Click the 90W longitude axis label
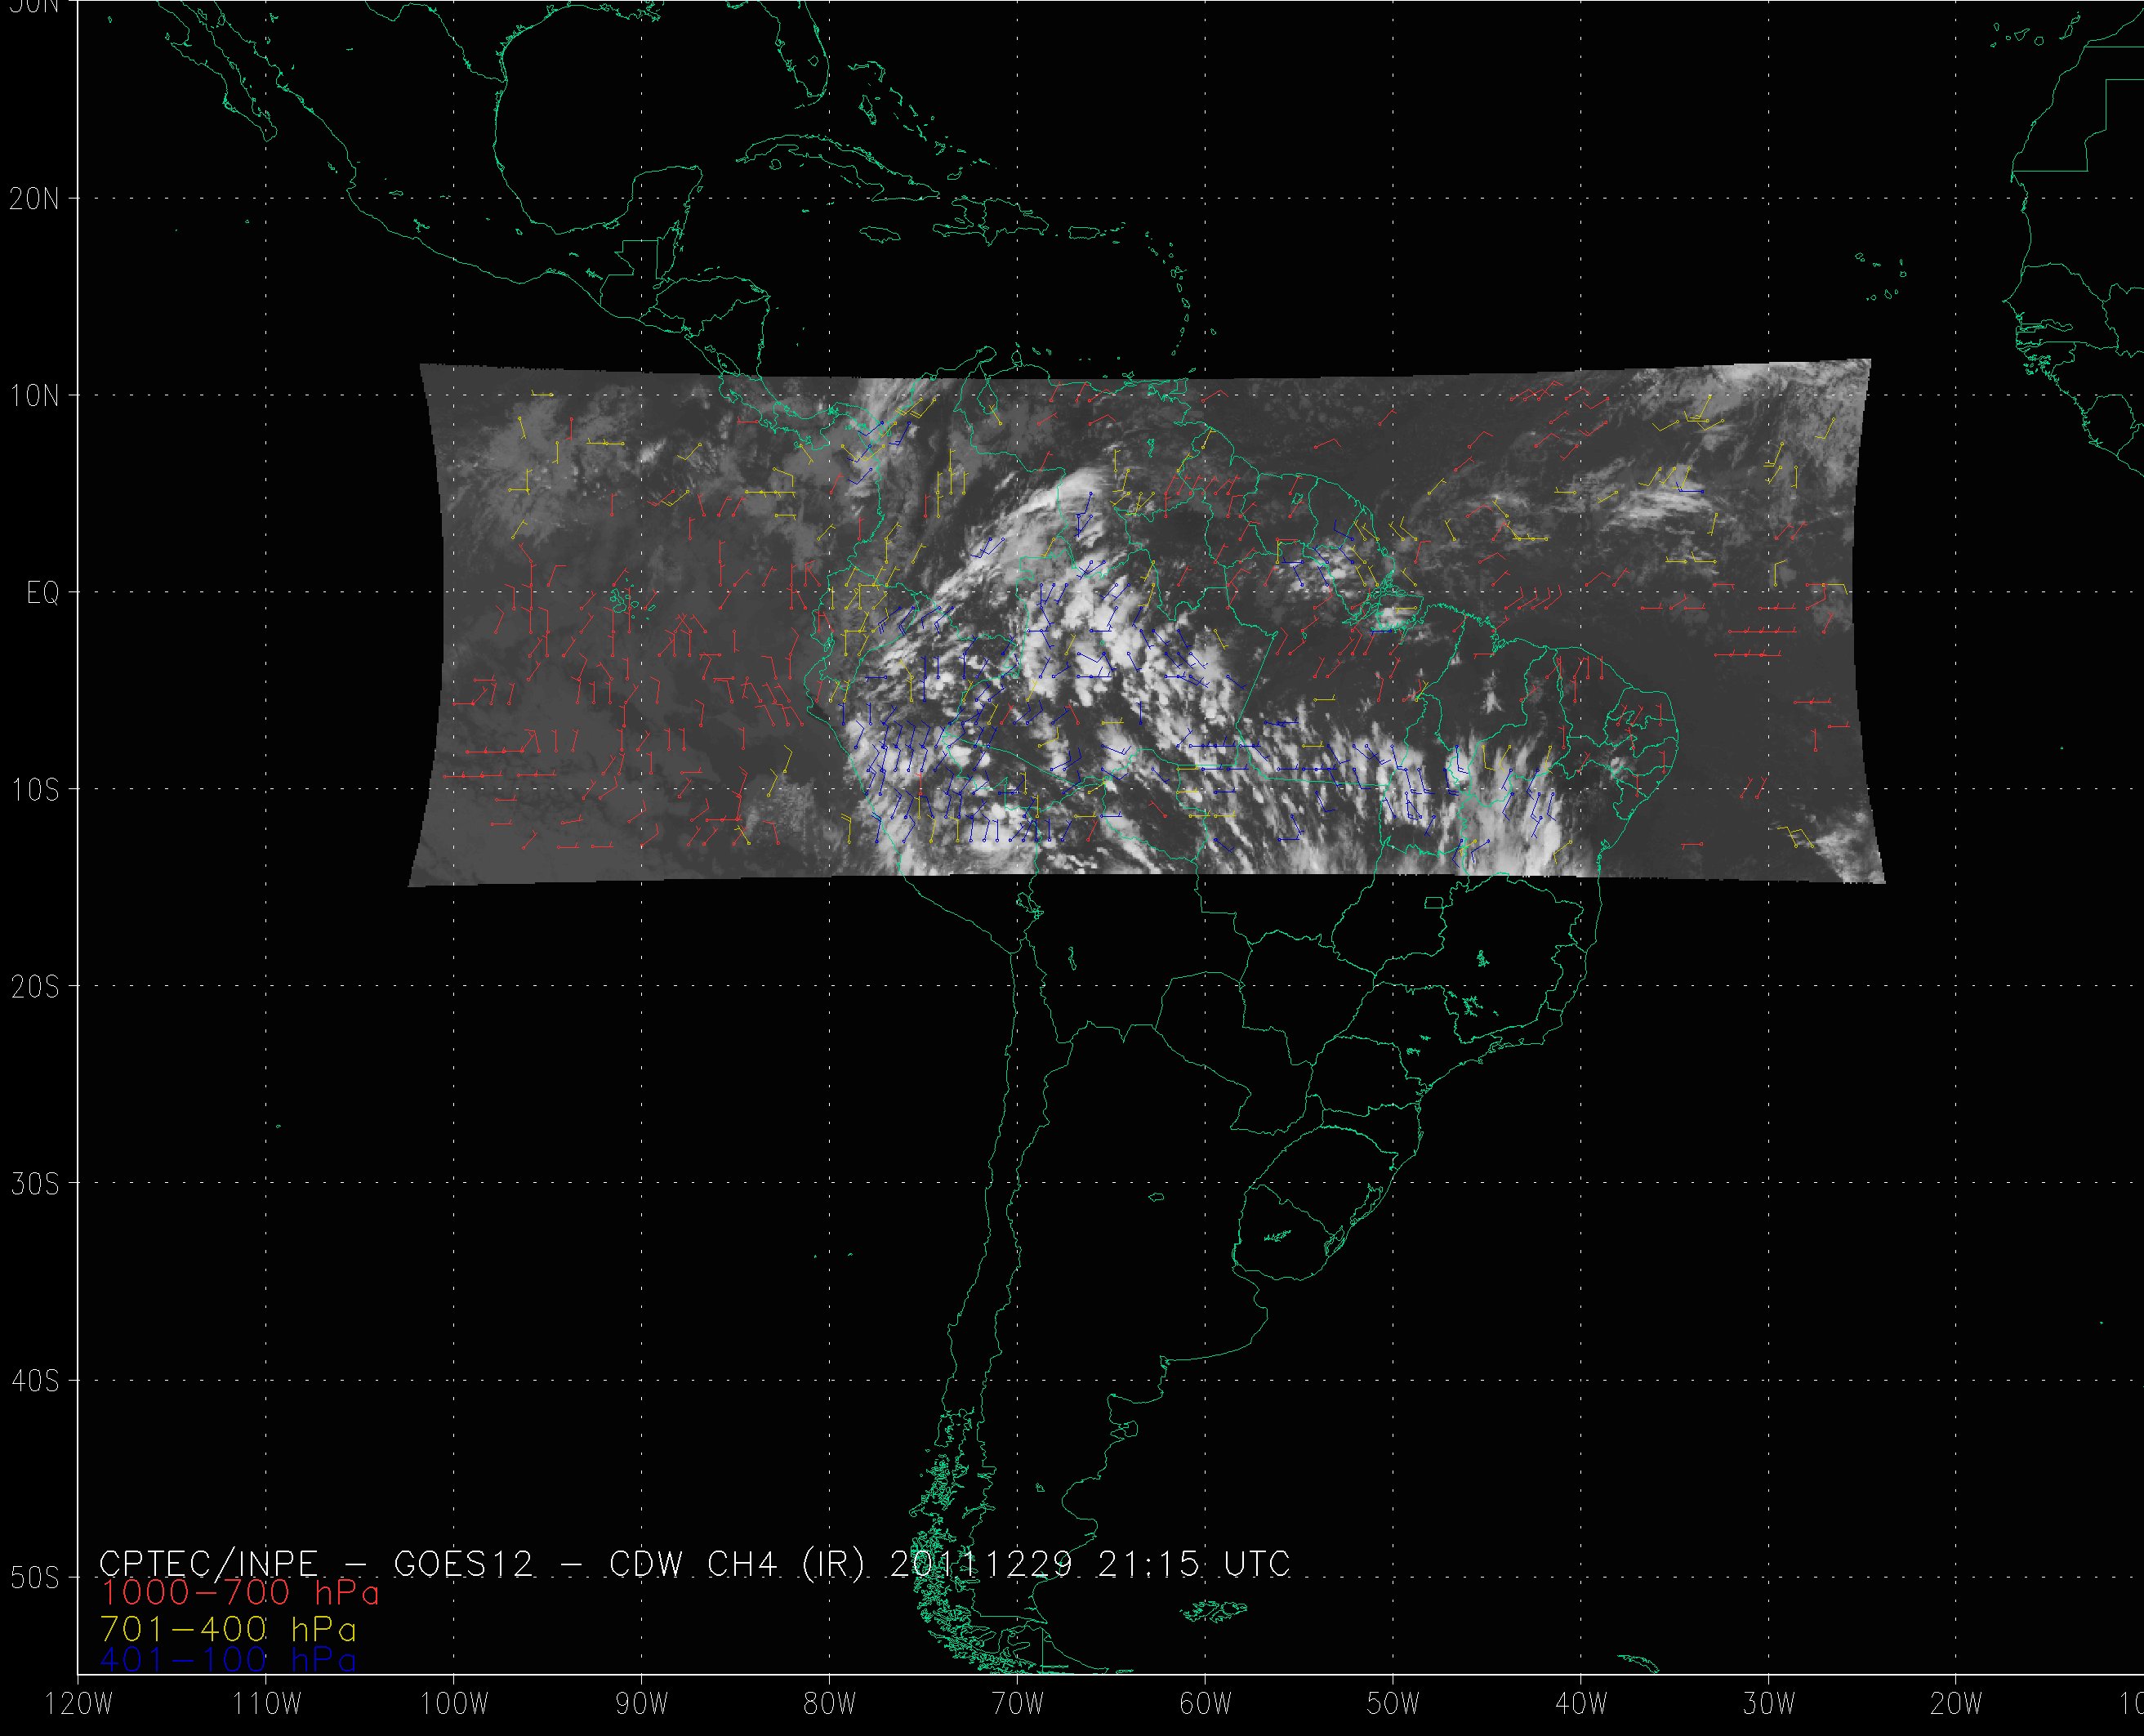Viewport: 2144px width, 1736px height. [642, 1705]
